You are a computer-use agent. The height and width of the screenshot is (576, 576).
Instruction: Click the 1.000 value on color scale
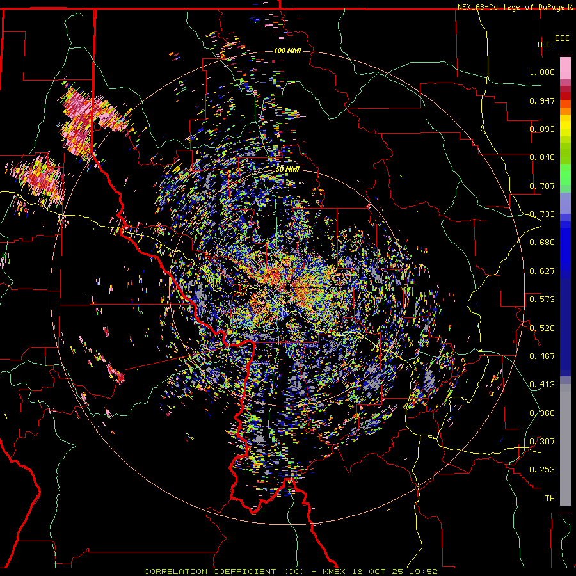click(542, 72)
